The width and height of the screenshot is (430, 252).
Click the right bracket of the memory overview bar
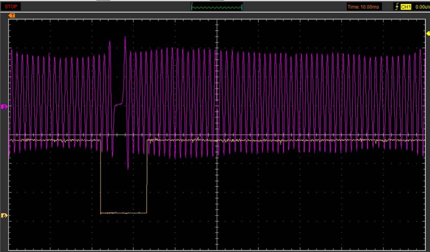click(242, 7)
